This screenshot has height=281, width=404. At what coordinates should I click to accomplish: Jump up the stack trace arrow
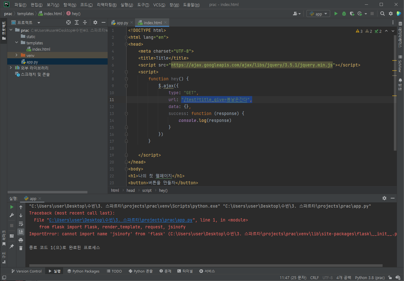click(21, 207)
